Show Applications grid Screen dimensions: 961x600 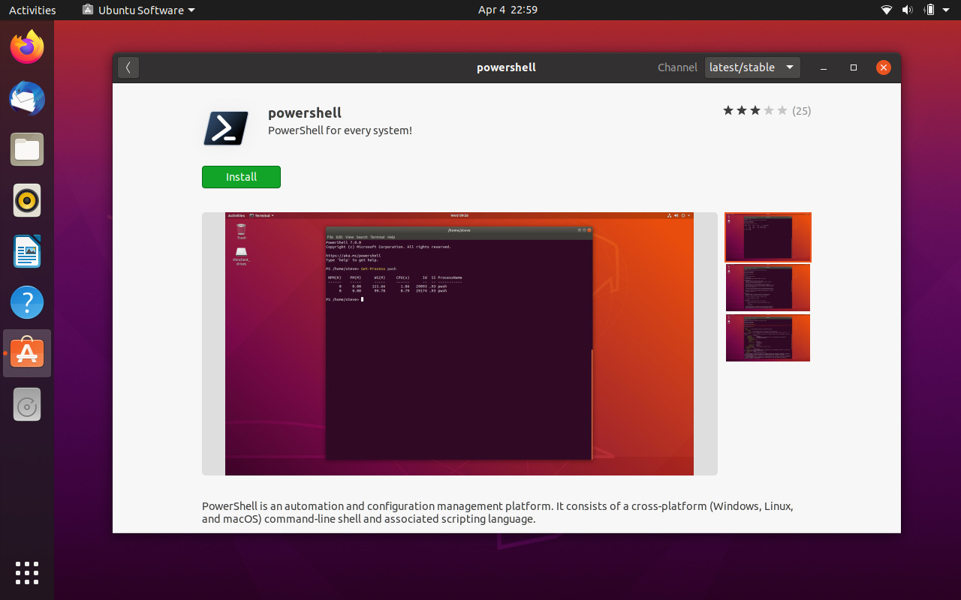[27, 572]
